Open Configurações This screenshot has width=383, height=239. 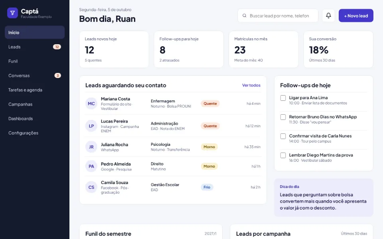pyautogui.click(x=35, y=133)
